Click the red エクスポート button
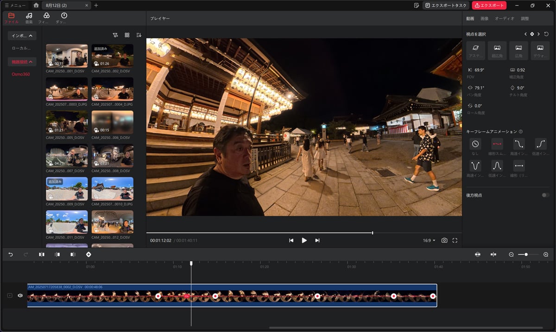 click(489, 6)
